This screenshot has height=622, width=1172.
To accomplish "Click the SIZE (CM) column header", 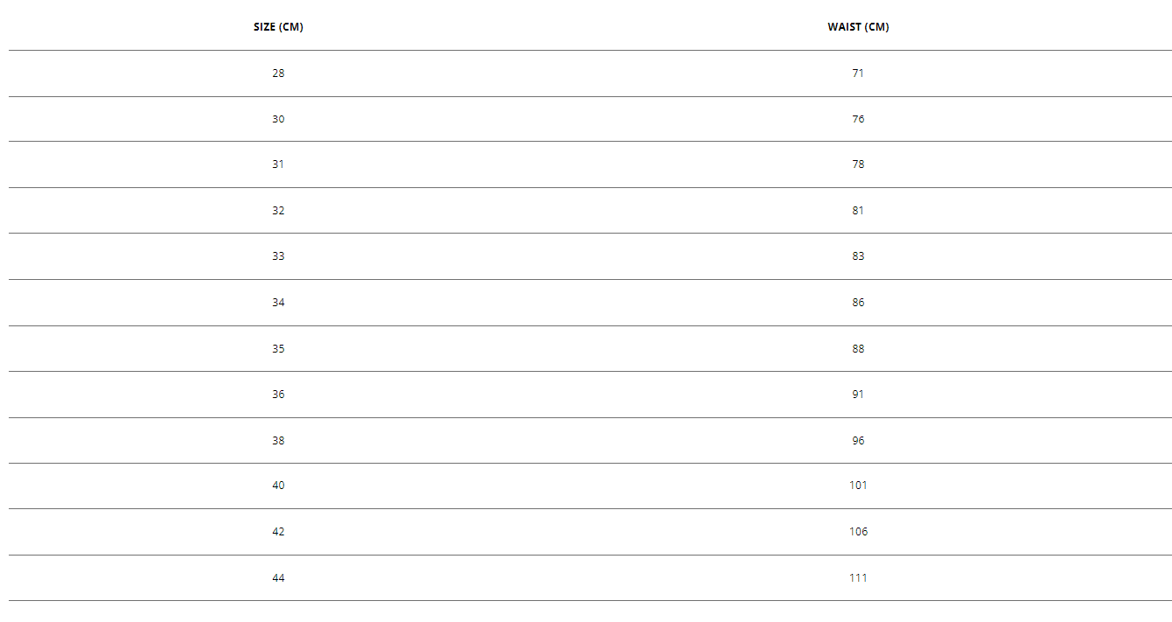I will (278, 27).
